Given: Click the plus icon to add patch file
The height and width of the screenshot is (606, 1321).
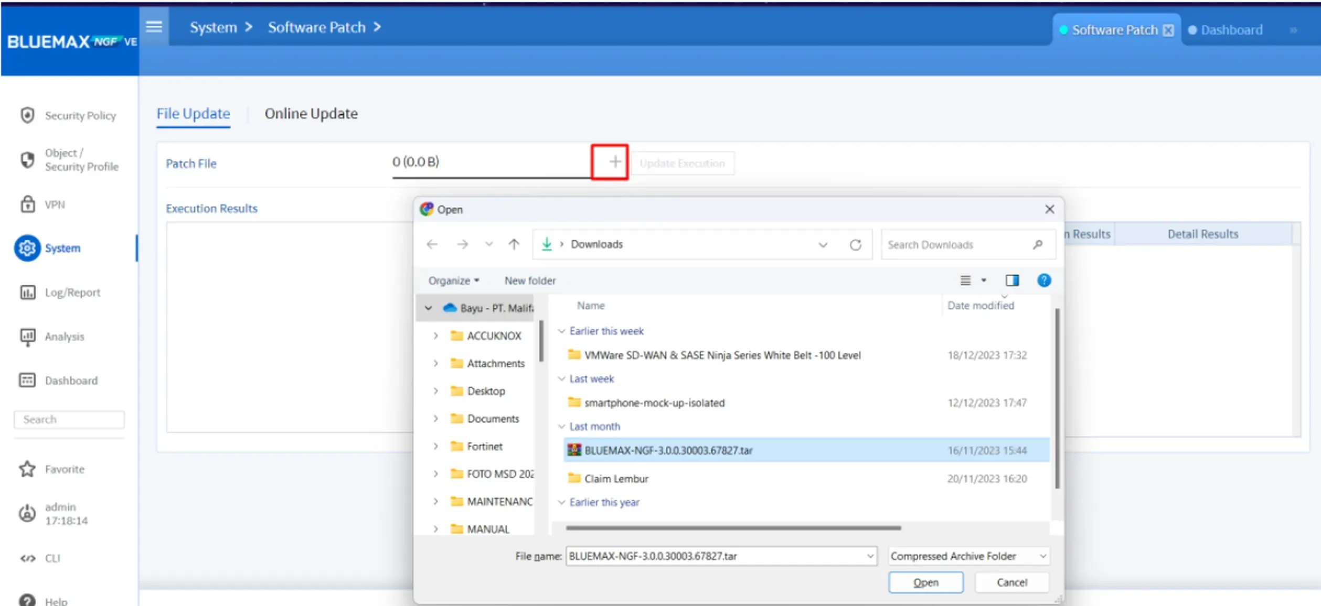Looking at the screenshot, I should coord(615,162).
